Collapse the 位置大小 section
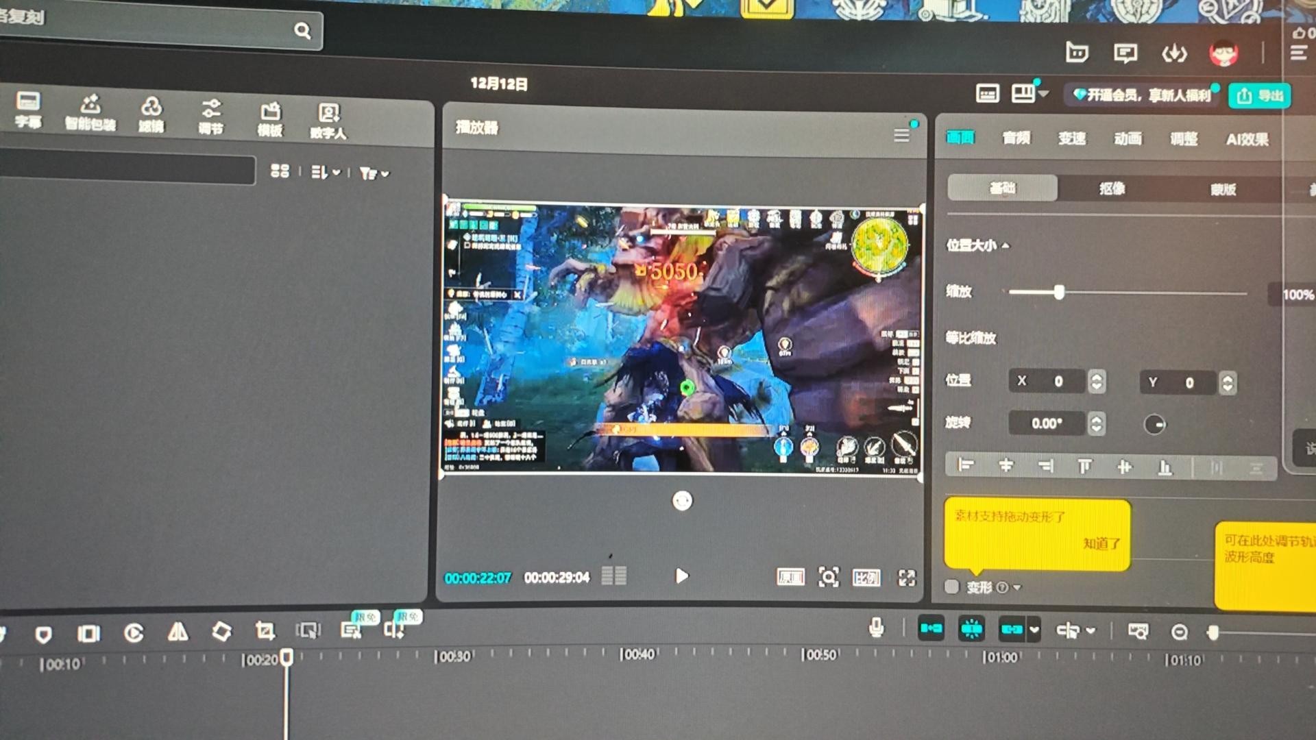Screen dimensions: 1316x740 [x=1006, y=245]
